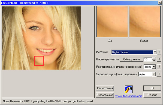163x105 pixels.
Task: Open the Auto noise removal dropdown
Action: (154, 74)
